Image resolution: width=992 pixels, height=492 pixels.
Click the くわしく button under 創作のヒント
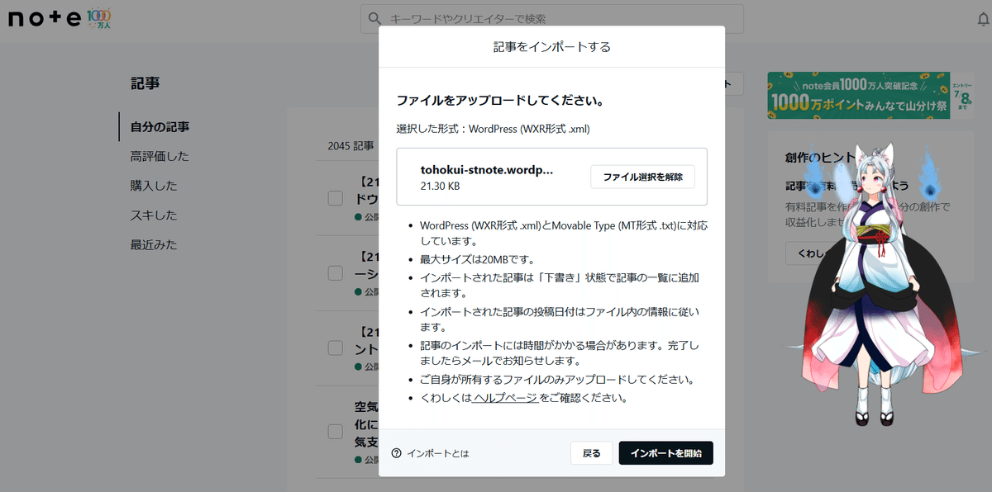click(x=810, y=253)
